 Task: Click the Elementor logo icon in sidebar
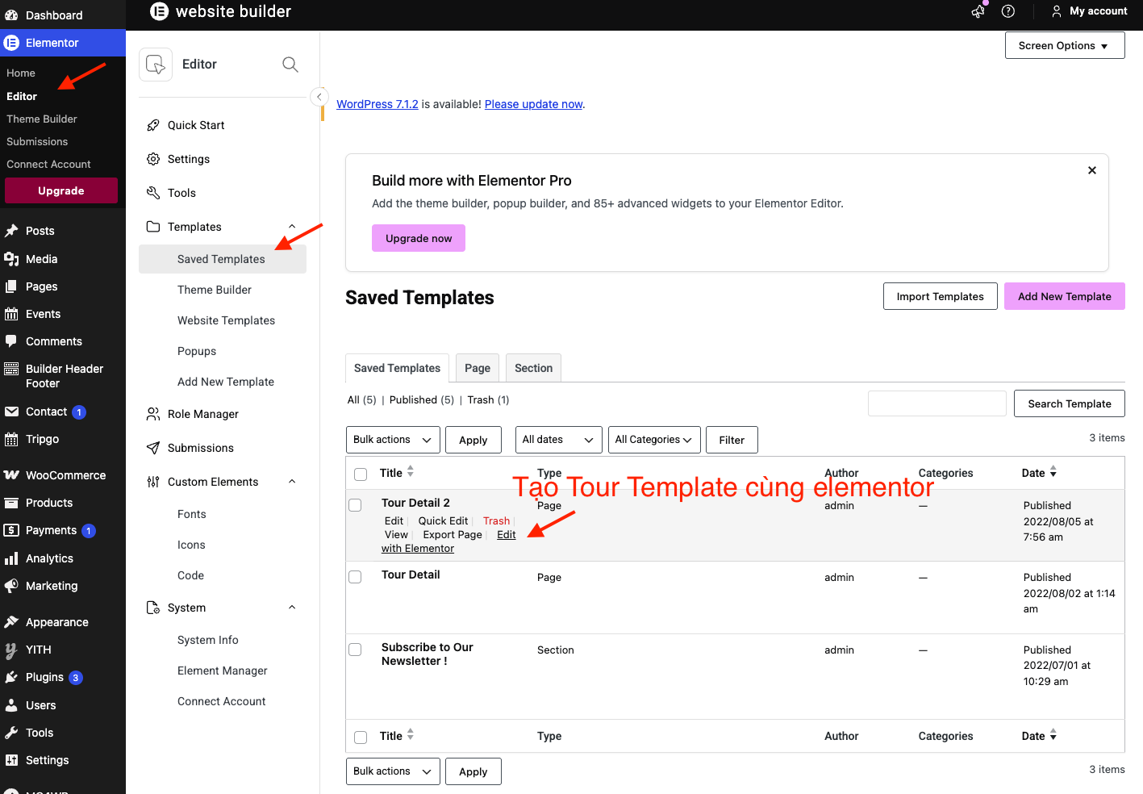pos(11,43)
